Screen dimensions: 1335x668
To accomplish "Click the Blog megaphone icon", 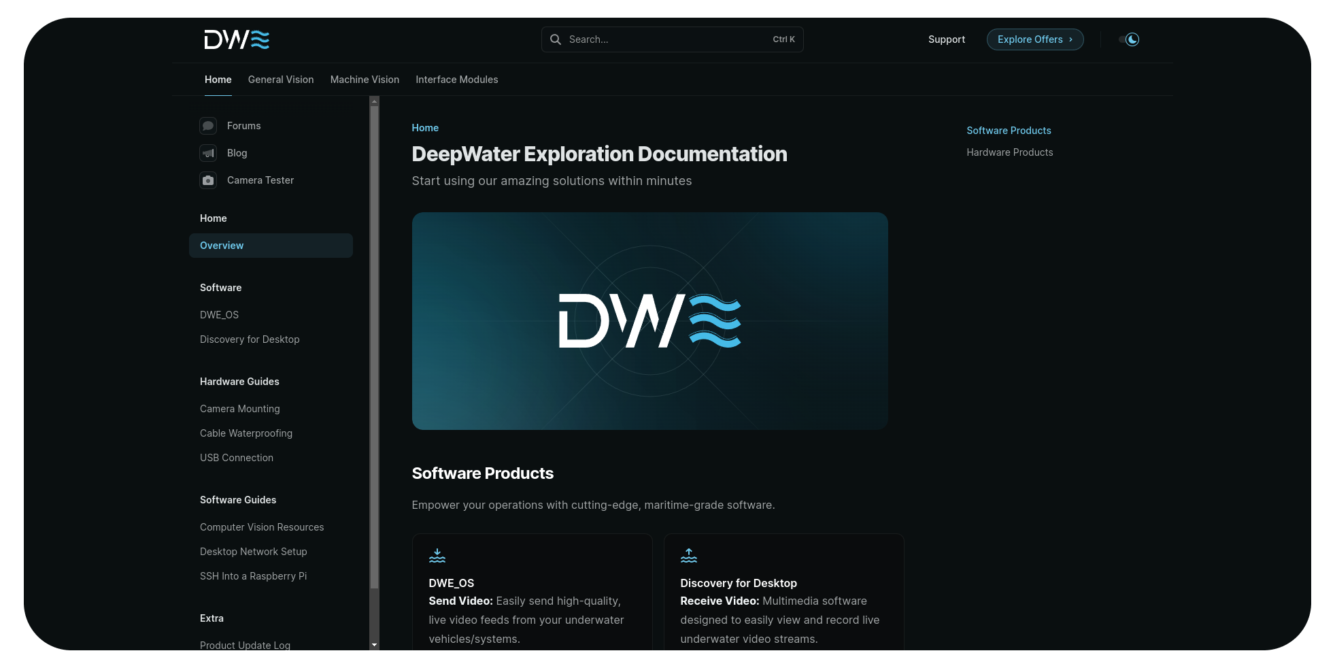I will (x=208, y=153).
